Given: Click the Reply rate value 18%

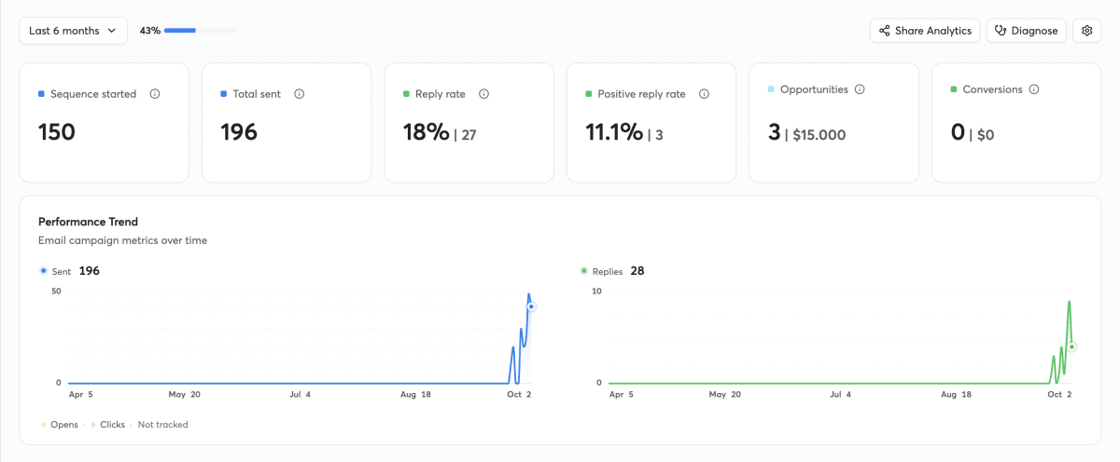Looking at the screenshot, I should point(426,132).
